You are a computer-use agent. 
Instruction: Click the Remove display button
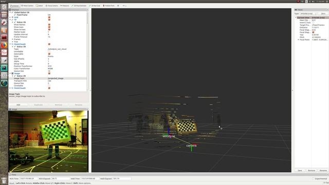point(58,105)
